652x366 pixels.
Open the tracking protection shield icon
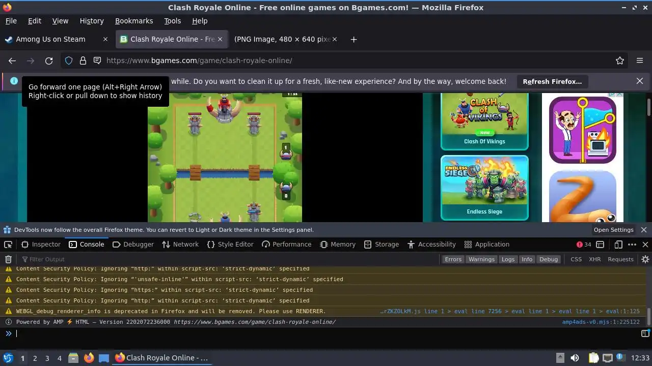point(69,60)
